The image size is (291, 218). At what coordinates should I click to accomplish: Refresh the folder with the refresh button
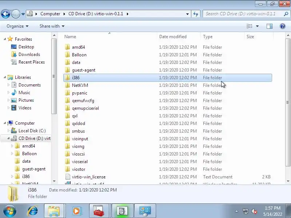coord(196,14)
